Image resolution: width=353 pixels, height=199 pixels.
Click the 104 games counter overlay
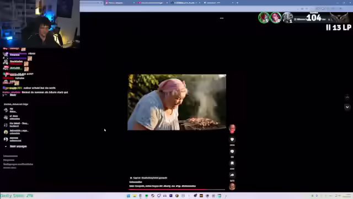314,18
